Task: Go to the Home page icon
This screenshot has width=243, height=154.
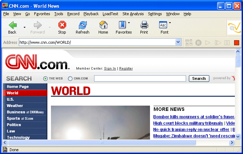Action: click(103, 25)
